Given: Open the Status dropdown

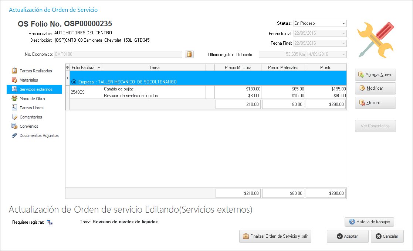Looking at the screenshot, I should (x=344, y=23).
